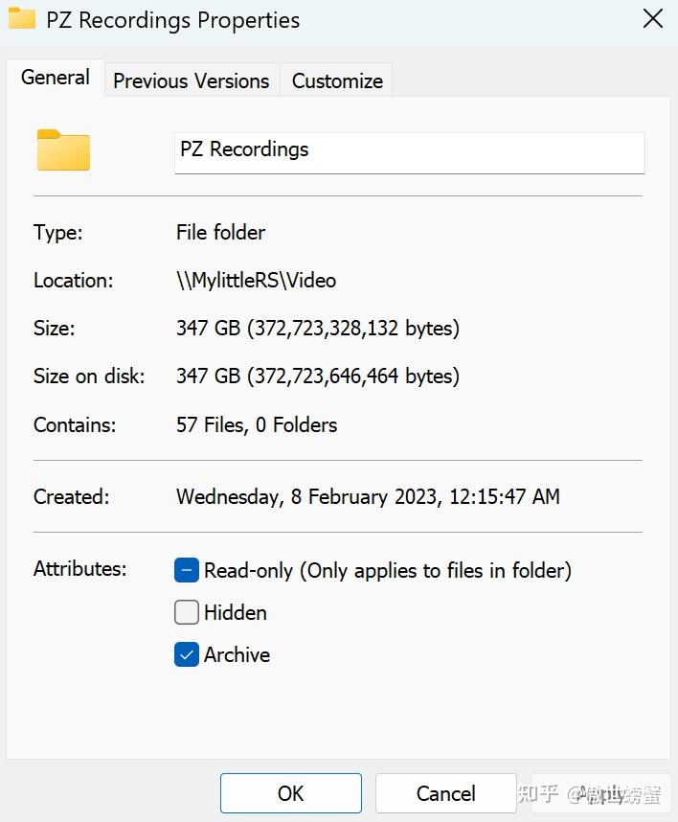This screenshot has width=678, height=822.
Task: Click the PZ Recordings folder name field
Action: point(409,152)
